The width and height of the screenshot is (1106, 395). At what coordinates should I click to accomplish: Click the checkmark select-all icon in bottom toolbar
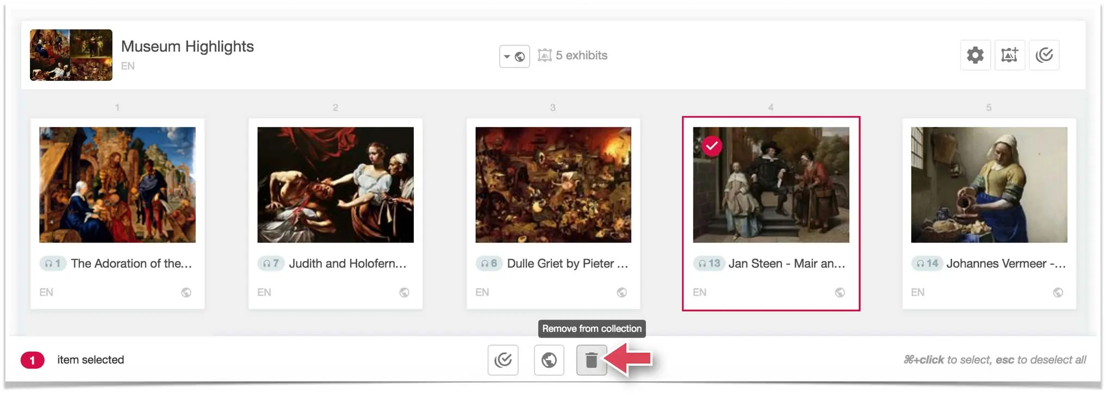503,360
